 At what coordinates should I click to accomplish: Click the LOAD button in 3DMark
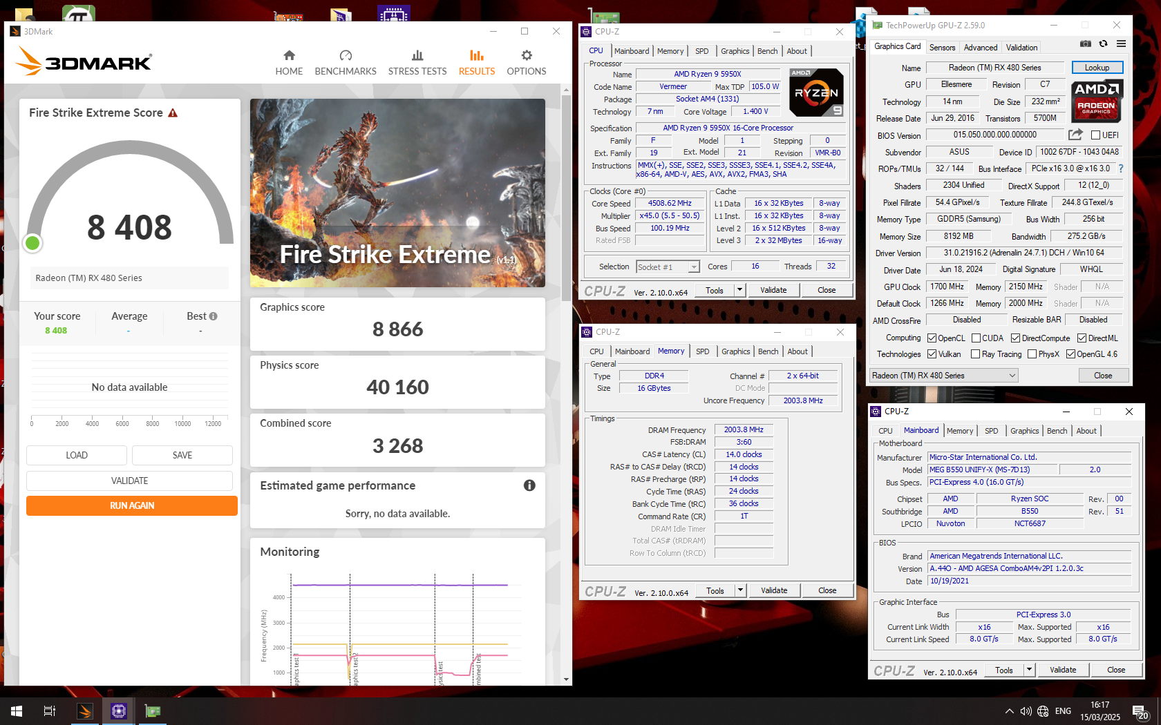point(77,455)
